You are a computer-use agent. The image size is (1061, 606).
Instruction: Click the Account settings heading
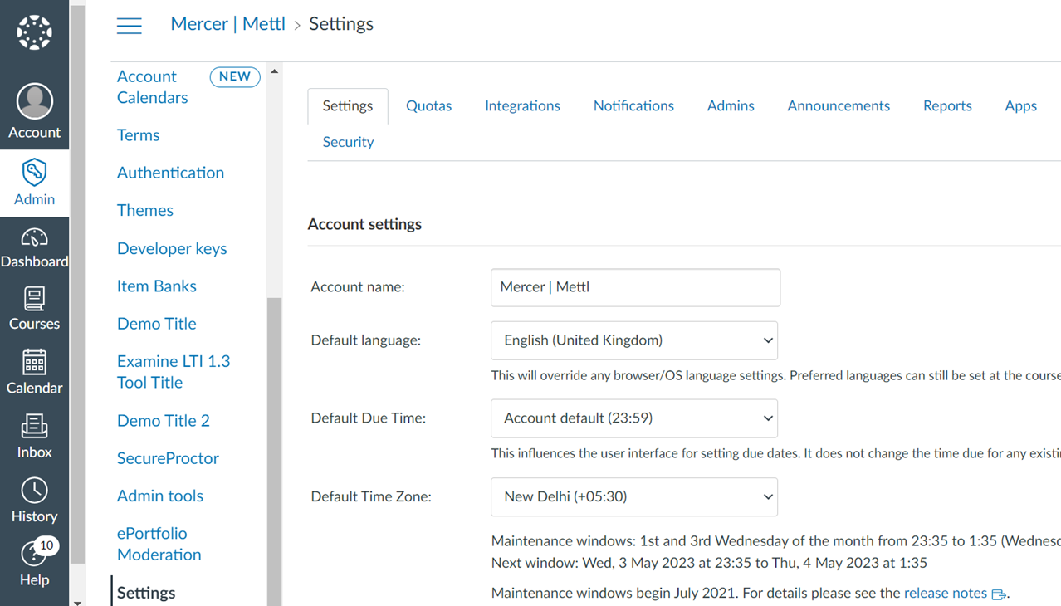coord(364,224)
